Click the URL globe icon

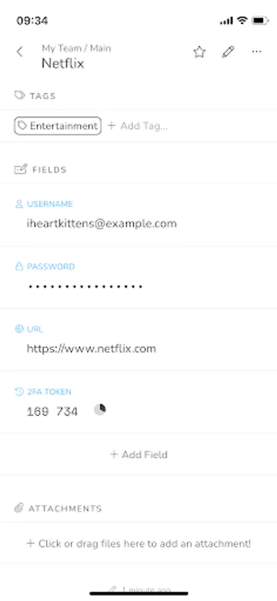[19, 329]
